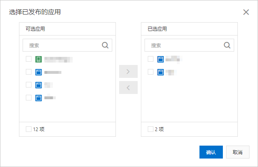Check the first app checkbox in 已选应用
The image size is (258, 167).
[151, 59]
